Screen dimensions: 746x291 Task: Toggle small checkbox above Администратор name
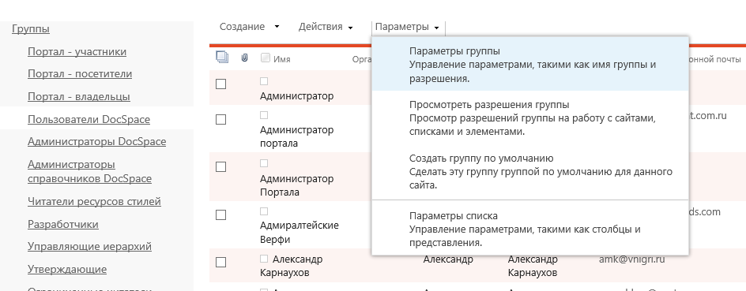[x=264, y=82]
